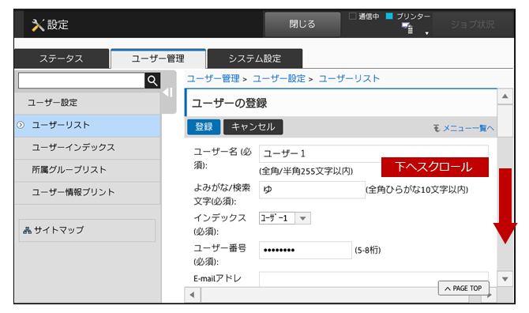
Task: Click the blue 登録 button
Action: coord(204,127)
